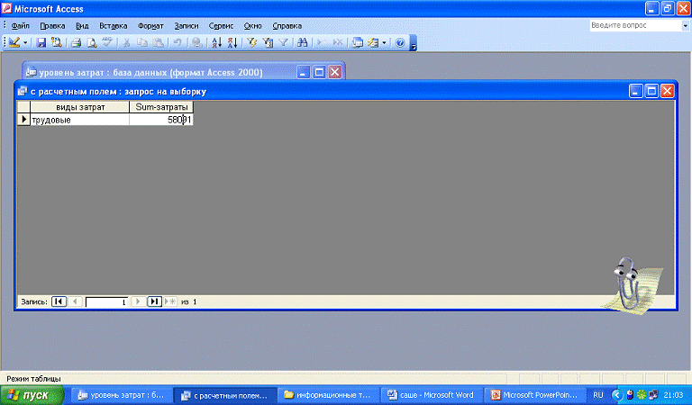692x405 pixels.
Task: Open the Сервис menu
Action: pos(221,26)
